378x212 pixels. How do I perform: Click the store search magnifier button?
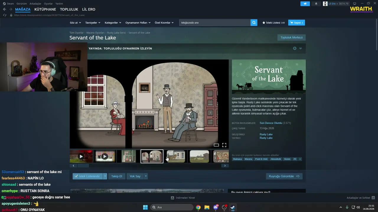[x=254, y=23]
